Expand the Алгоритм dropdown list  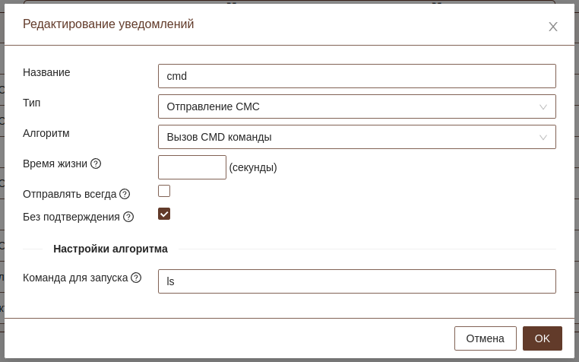point(356,137)
